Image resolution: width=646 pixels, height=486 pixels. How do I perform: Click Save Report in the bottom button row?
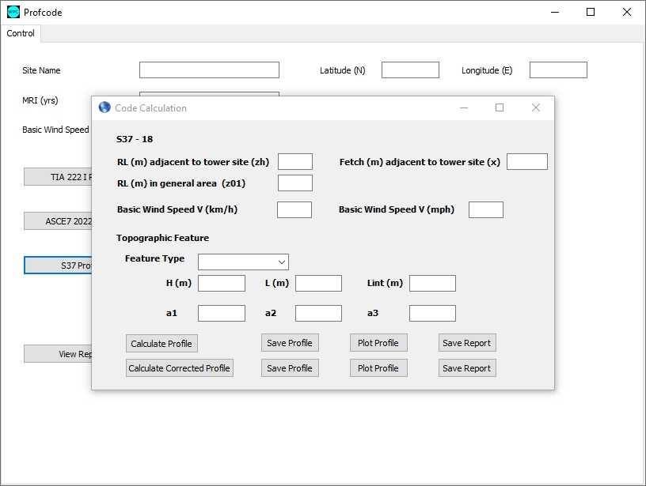pos(466,368)
